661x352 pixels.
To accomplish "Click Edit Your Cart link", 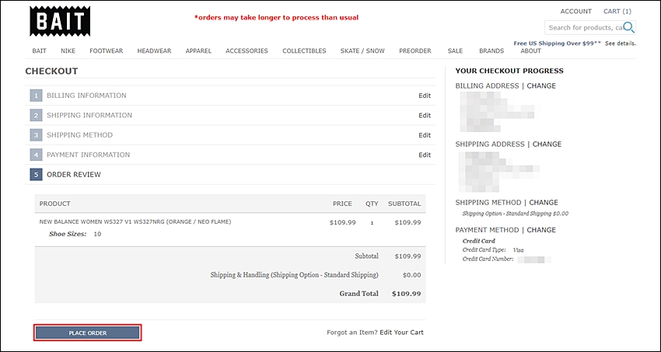I will click(x=402, y=333).
